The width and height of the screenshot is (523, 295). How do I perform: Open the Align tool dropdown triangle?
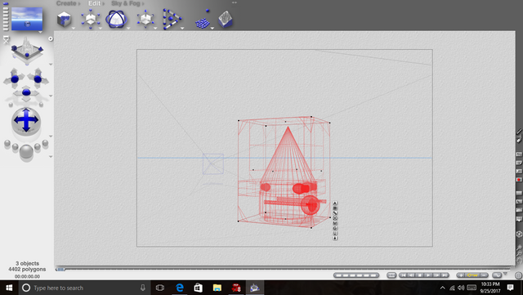coord(182,29)
